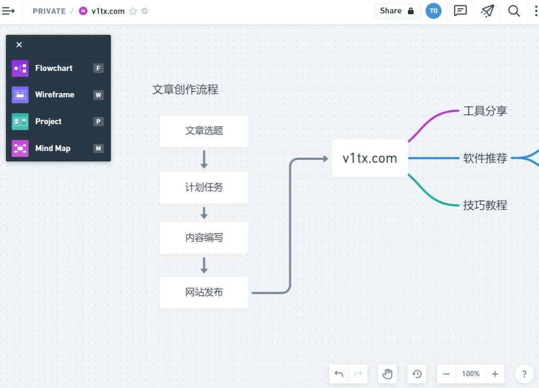This screenshot has height=388, width=539.
Task: Select Project from the insert menu
Action: click(x=58, y=121)
